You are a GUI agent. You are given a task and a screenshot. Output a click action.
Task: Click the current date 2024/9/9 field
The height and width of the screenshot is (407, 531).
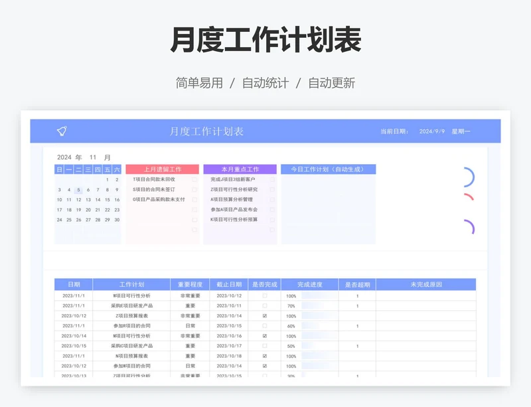click(x=431, y=131)
